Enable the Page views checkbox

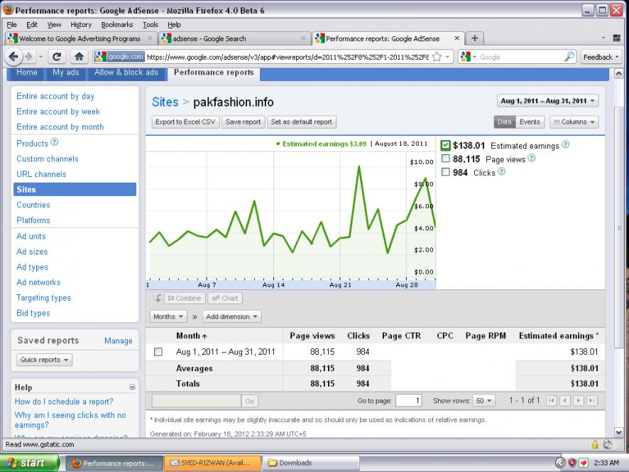tap(445, 159)
